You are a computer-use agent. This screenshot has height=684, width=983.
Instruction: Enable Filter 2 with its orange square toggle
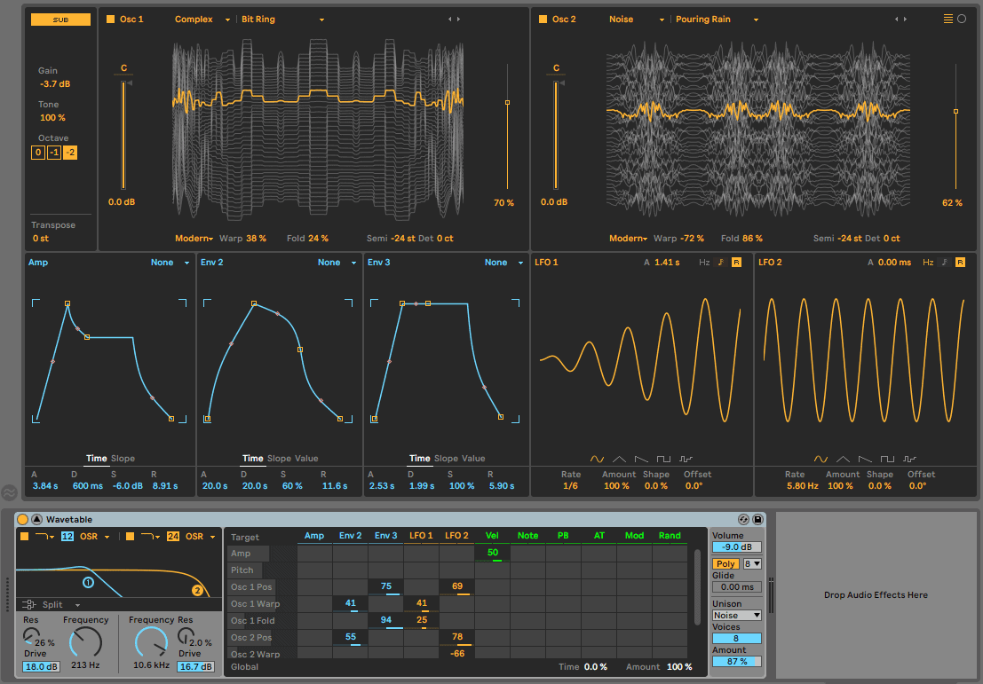click(130, 536)
